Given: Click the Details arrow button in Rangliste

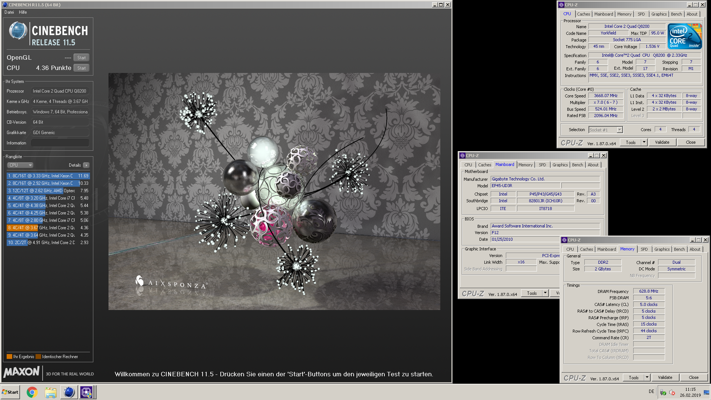Looking at the screenshot, I should click(86, 165).
